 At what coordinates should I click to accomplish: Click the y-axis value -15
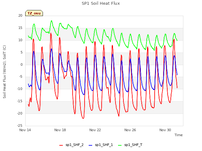coord(20,101)
